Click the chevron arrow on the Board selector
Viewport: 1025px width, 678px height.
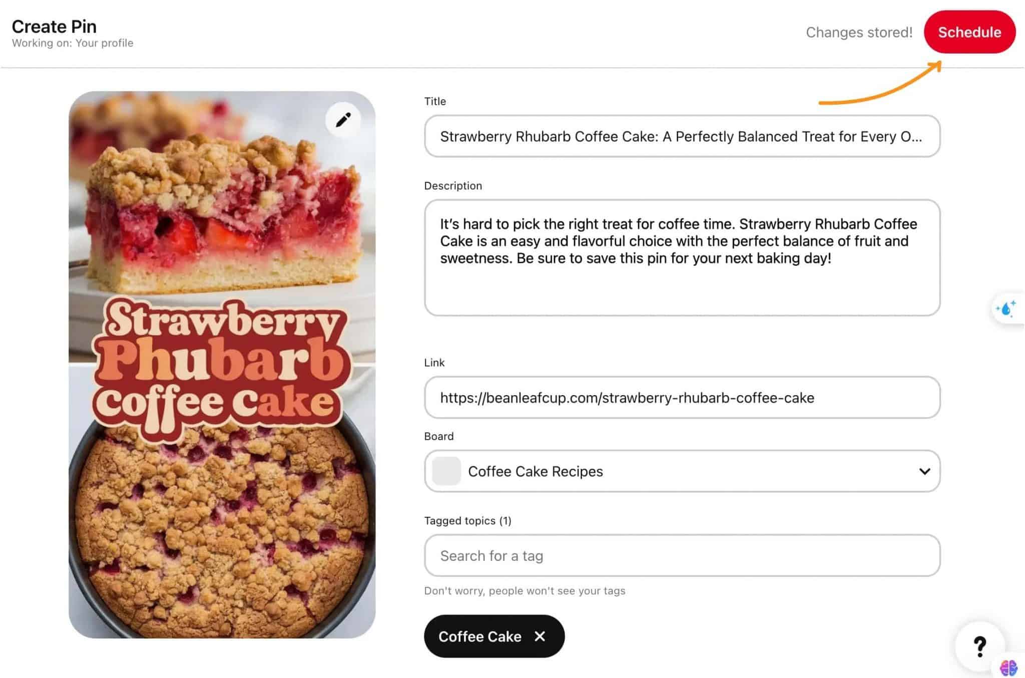pos(925,471)
